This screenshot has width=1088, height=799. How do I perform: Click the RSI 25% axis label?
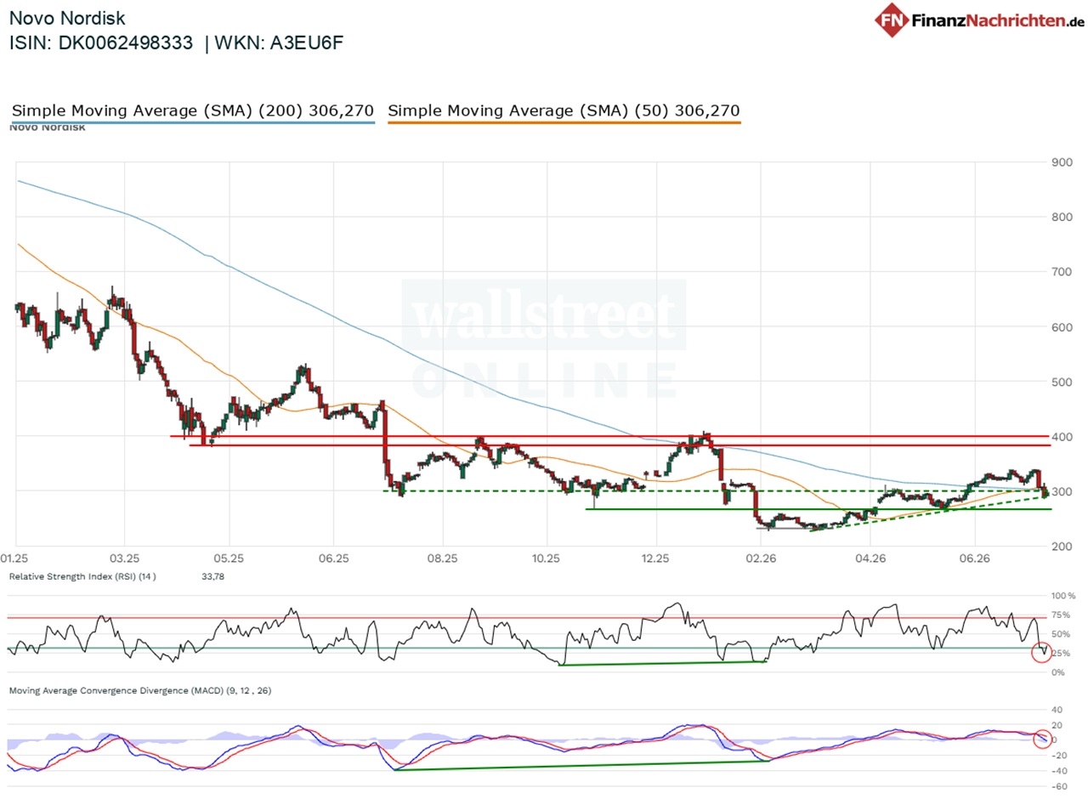(x=1062, y=654)
